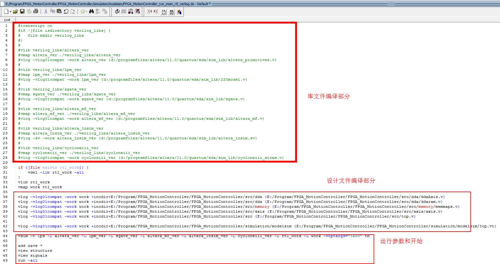Cut selection with the scissors icon

[x=46, y=11]
